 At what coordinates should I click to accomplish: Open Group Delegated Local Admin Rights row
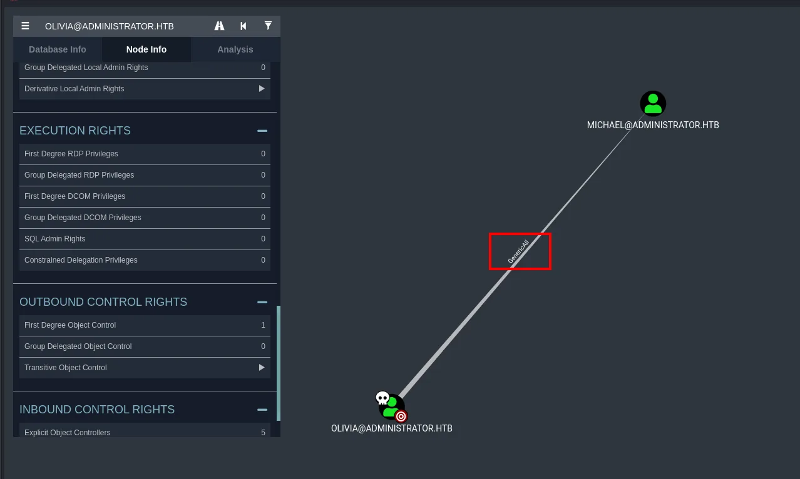[x=145, y=68]
